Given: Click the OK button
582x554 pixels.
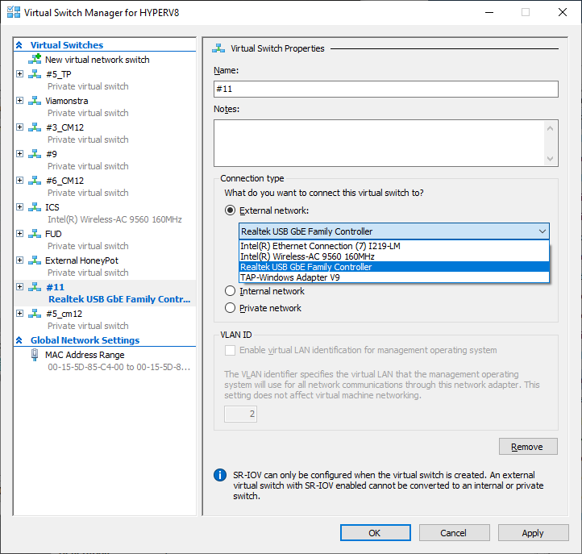Looking at the screenshot, I should 376,533.
